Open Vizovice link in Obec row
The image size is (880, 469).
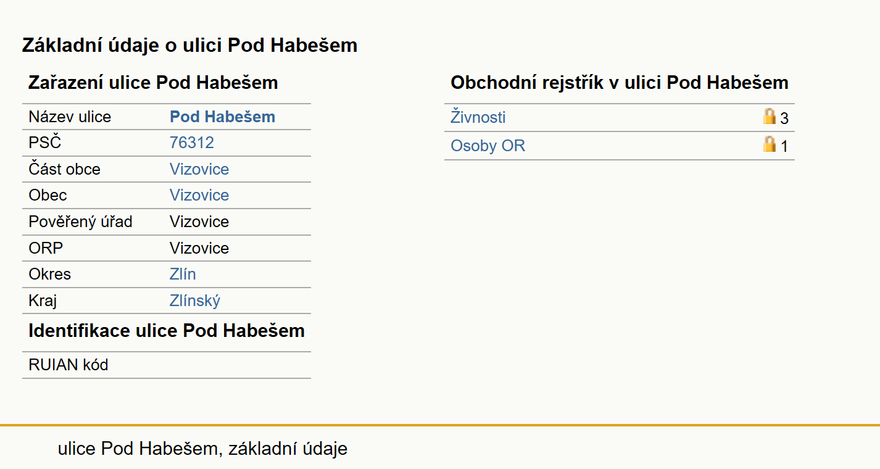(x=199, y=195)
